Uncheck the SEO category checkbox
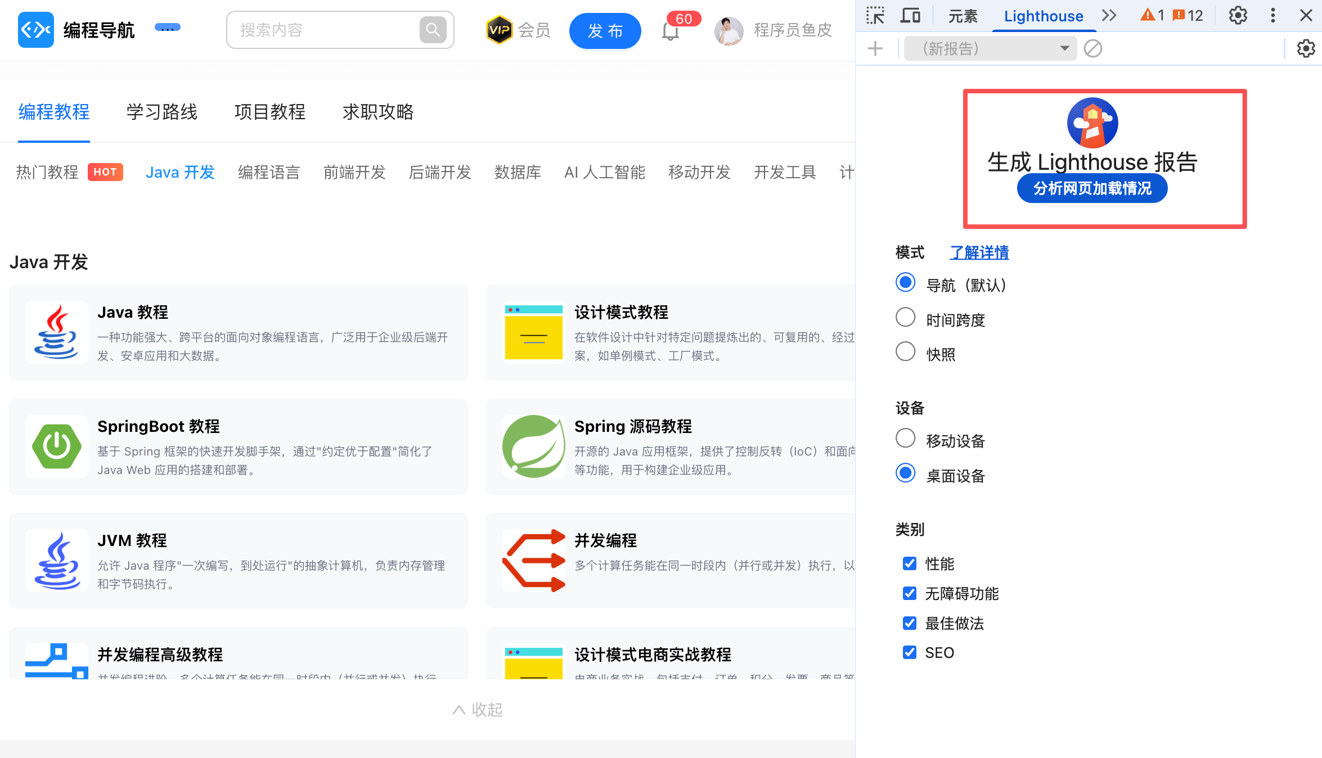 point(909,652)
